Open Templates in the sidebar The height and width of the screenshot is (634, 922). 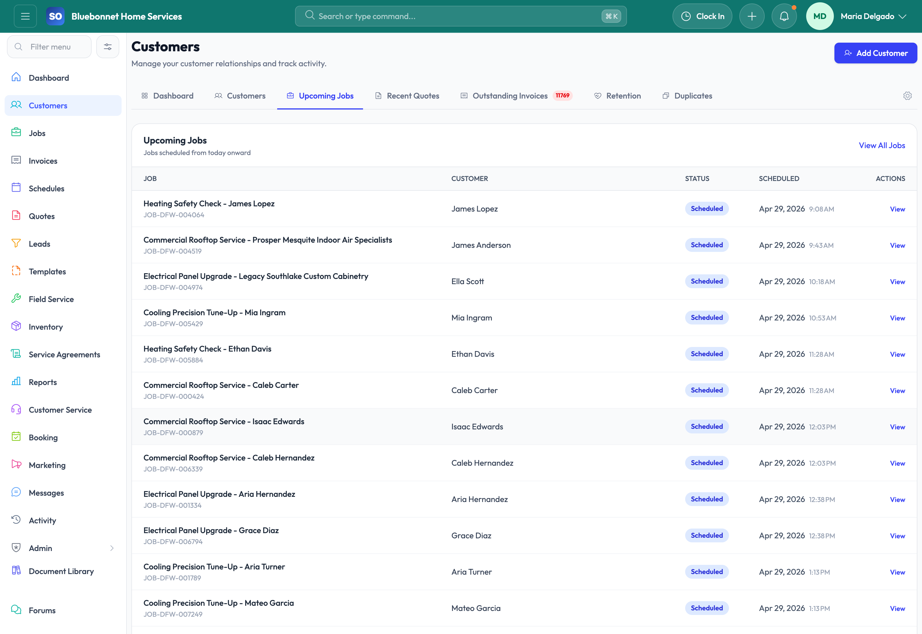pos(63,271)
